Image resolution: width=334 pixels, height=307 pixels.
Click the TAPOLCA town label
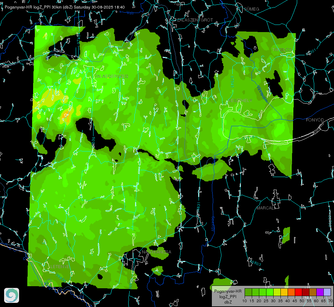pos(282,49)
